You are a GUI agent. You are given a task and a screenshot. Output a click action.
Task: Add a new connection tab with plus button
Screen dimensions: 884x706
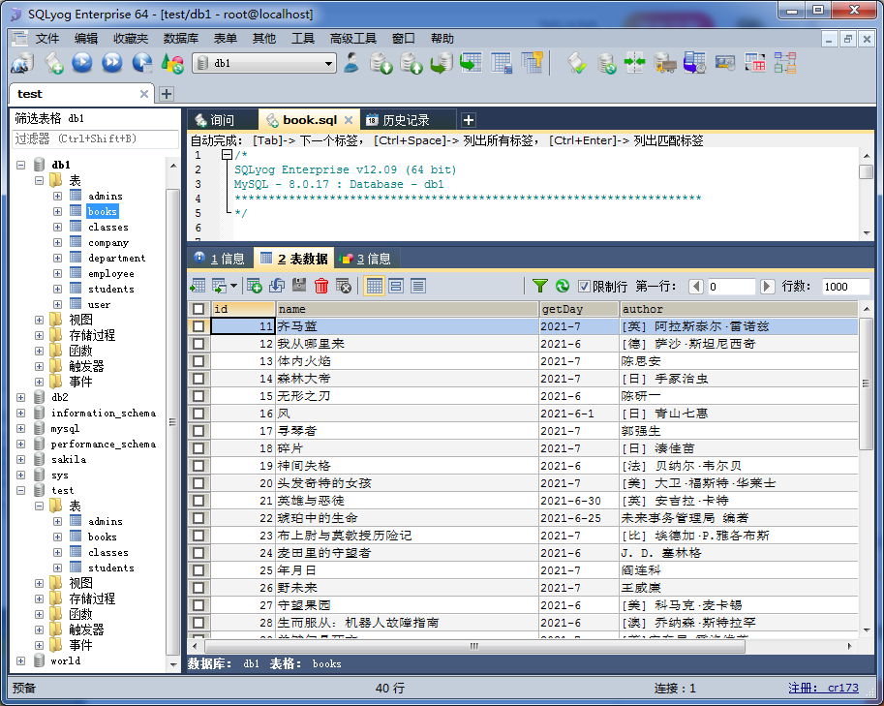167,94
